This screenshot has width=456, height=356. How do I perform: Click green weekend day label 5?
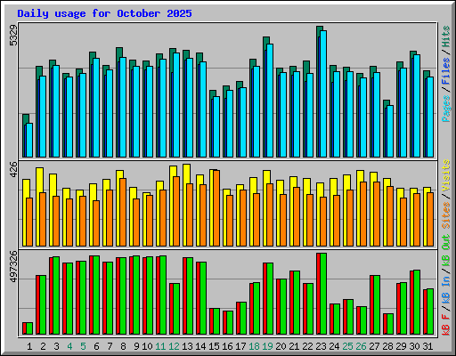83,346
